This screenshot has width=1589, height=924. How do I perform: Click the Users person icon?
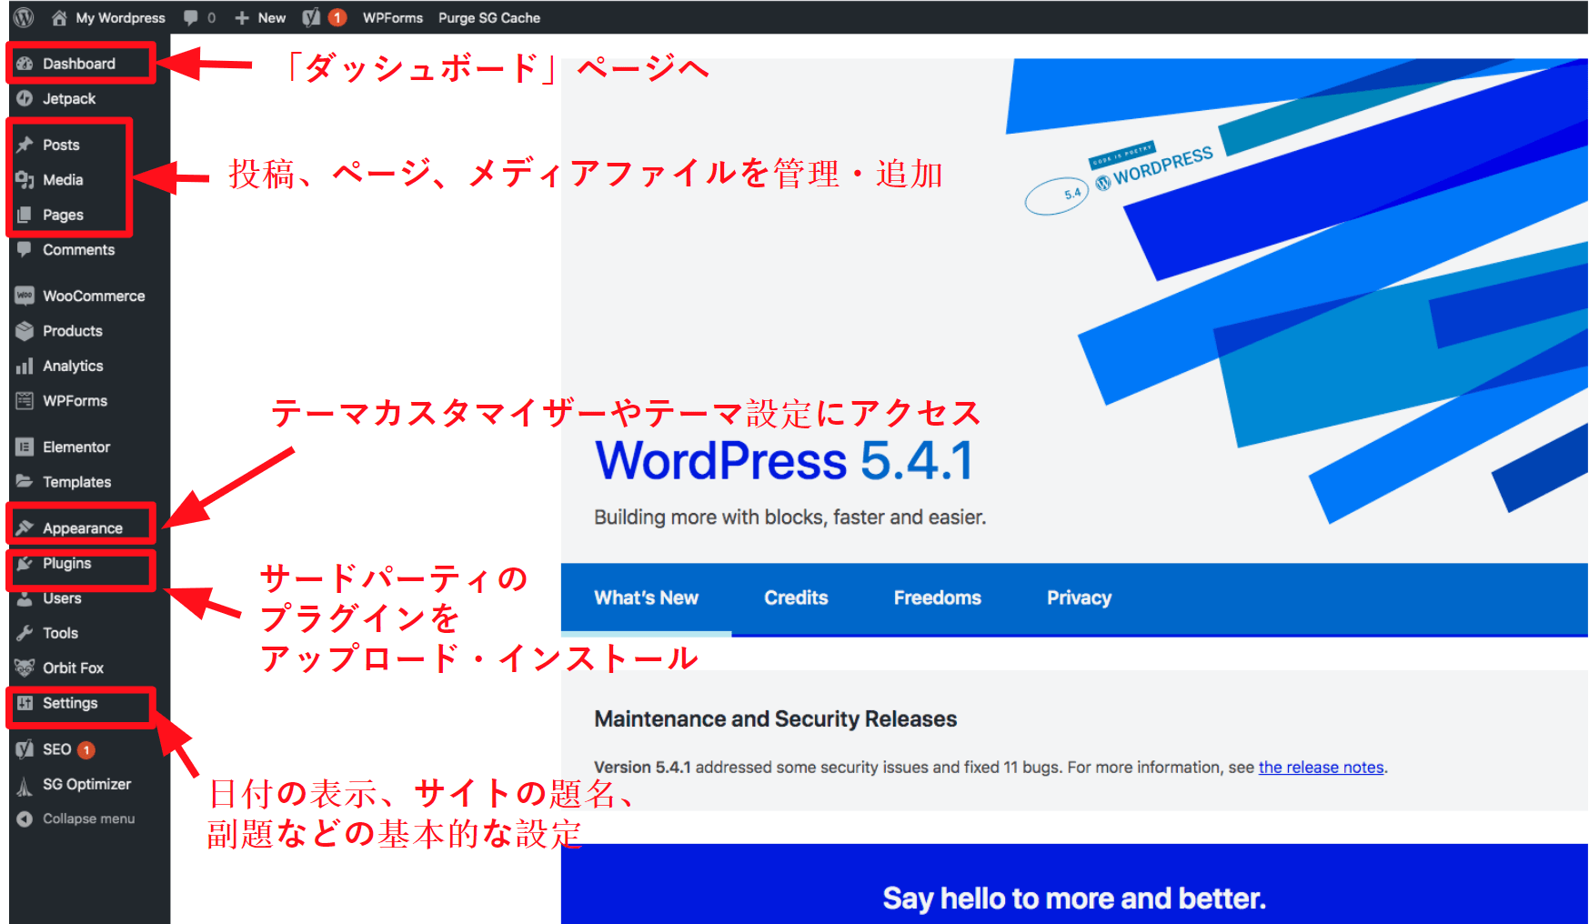(x=25, y=598)
